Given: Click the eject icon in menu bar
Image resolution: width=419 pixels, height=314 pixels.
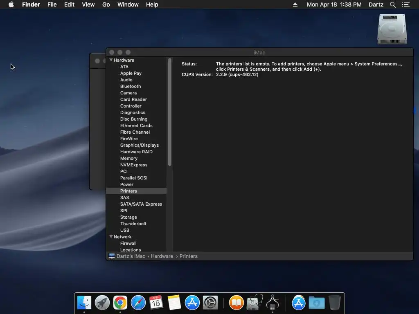Looking at the screenshot, I should 295,4.
